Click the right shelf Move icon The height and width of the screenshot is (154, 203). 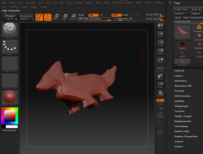tap(160, 77)
